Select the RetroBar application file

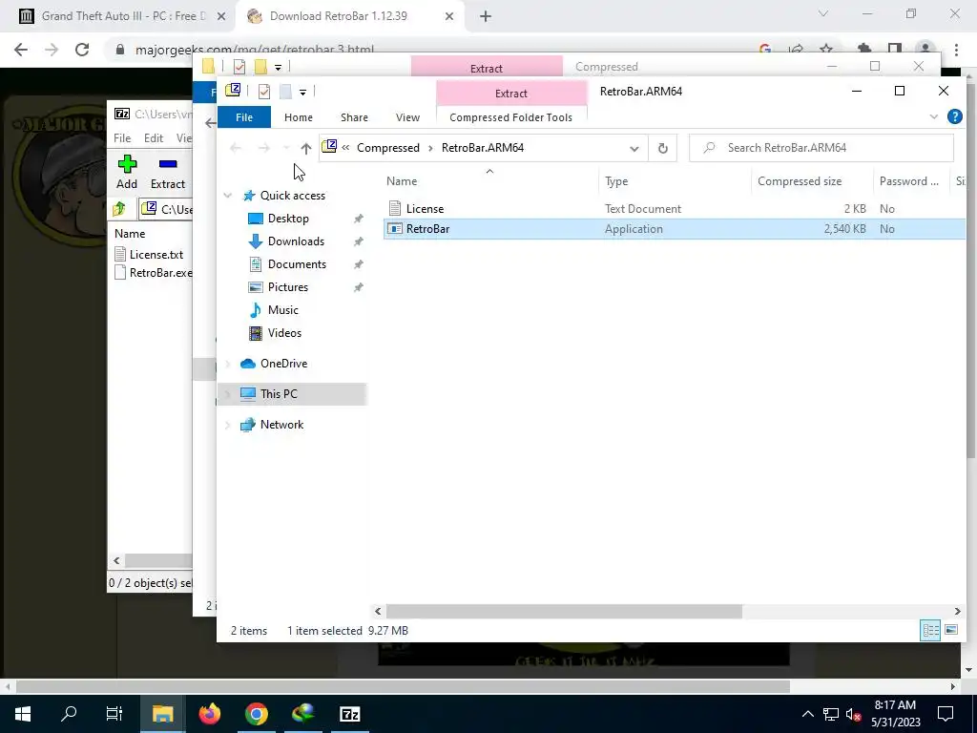(675, 229)
